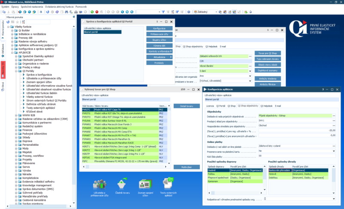The height and width of the screenshot is (209, 344).
Task: Click the refresh icon in Hlavná ponuka panel
Action: click(8, 22)
